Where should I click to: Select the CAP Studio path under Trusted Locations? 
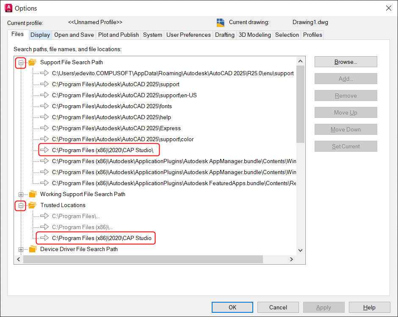click(102, 238)
